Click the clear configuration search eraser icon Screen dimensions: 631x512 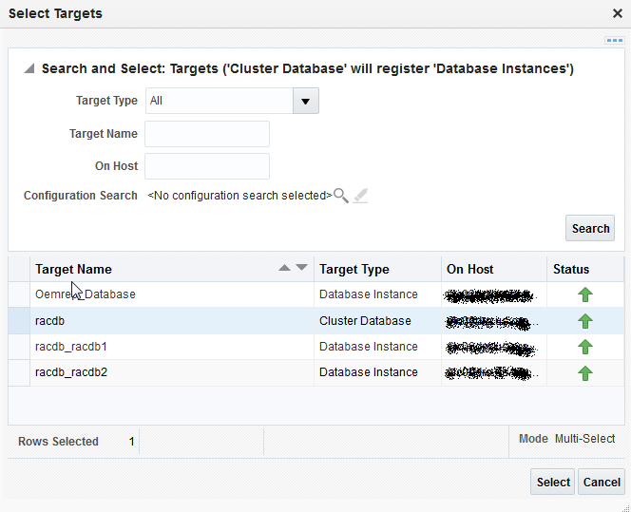coord(360,196)
